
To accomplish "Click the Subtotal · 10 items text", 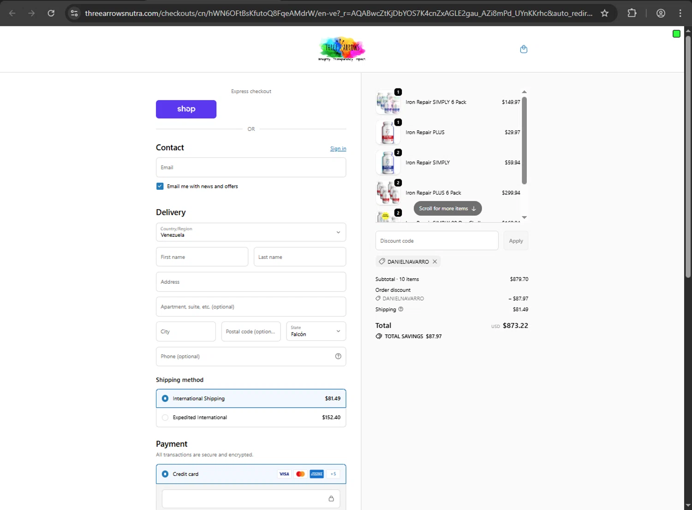I will 397,279.
